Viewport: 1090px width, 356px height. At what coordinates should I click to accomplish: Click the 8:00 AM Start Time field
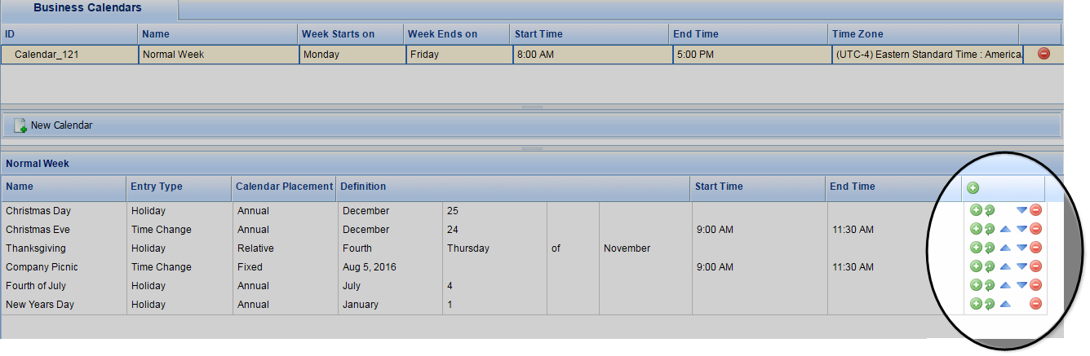pyautogui.click(x=591, y=55)
